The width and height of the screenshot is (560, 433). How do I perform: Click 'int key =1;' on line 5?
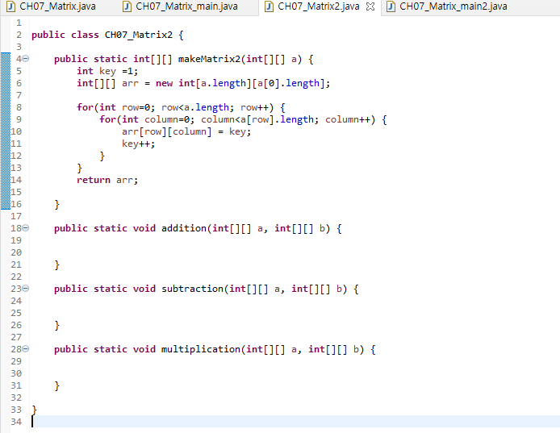[107, 71]
